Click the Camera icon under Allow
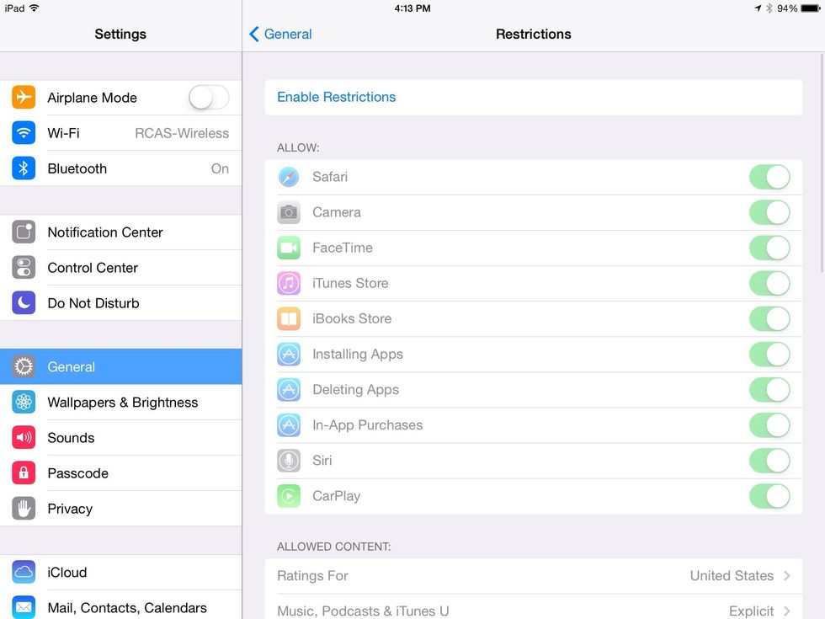 (289, 212)
